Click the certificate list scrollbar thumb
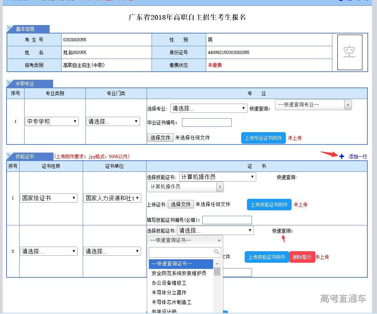This screenshot has width=377, height=314. pyautogui.click(x=217, y=272)
